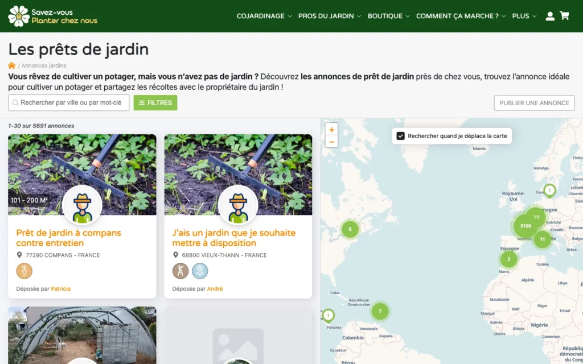583x364 pixels.
Task: Open the FILTRES button
Action: (x=155, y=103)
